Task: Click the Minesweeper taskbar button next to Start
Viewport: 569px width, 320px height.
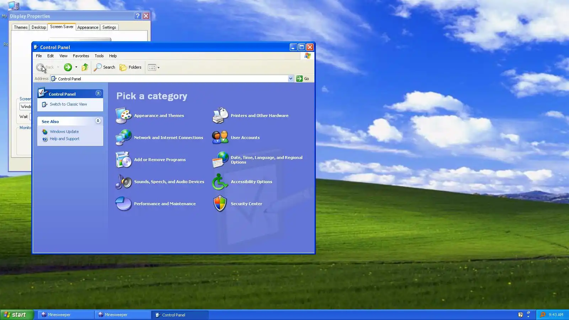Action: click(66, 315)
